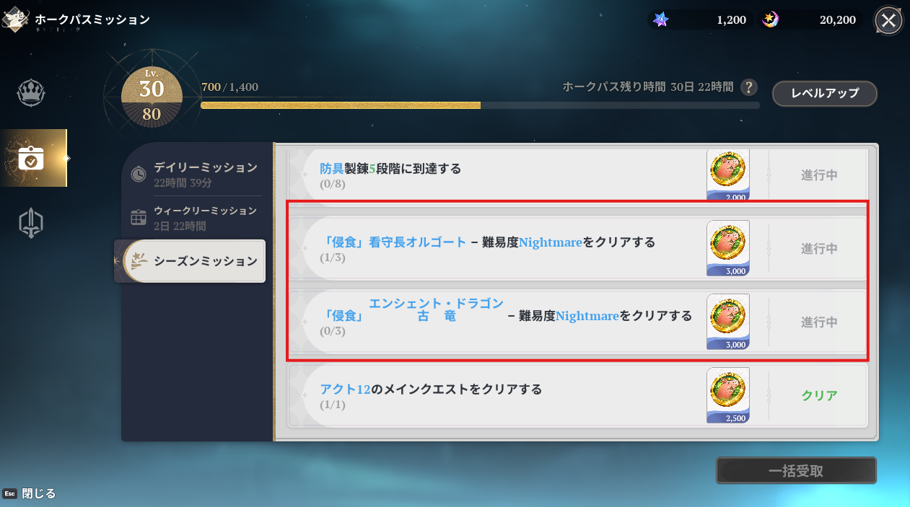Click the Lv. 30 level badge
The height and width of the screenshot is (507, 910).
pos(152,94)
